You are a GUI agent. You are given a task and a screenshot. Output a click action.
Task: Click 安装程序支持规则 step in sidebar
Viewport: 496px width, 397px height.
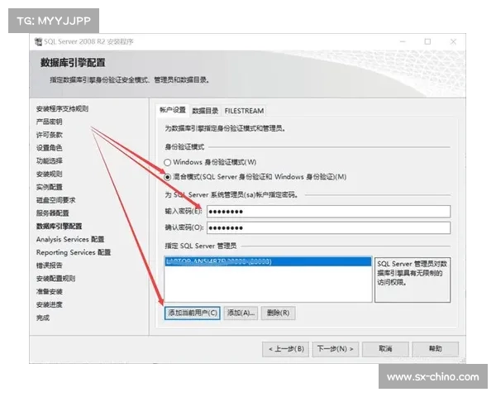62,109
